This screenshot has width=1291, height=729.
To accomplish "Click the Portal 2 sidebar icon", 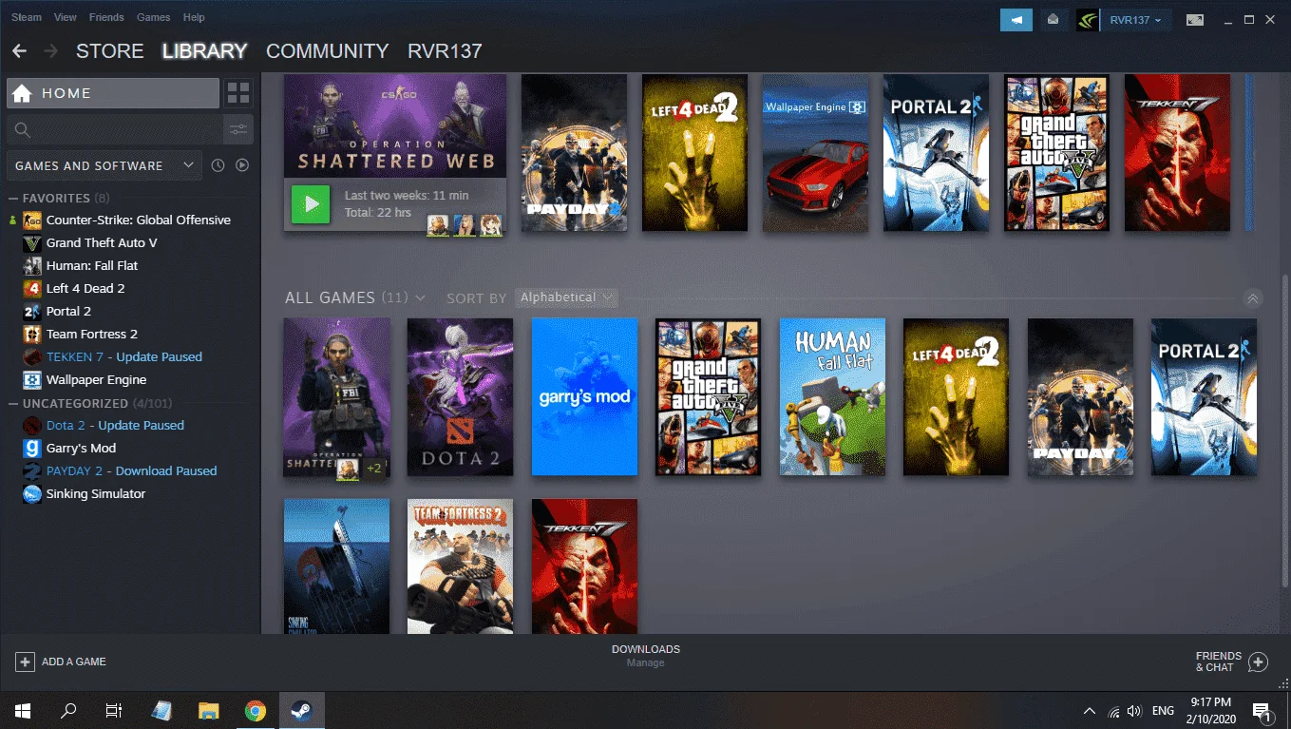I will pos(32,311).
